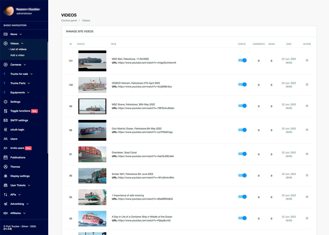Select Add a video submenu item
Viewport: 329px width, 235px height.
(17, 55)
